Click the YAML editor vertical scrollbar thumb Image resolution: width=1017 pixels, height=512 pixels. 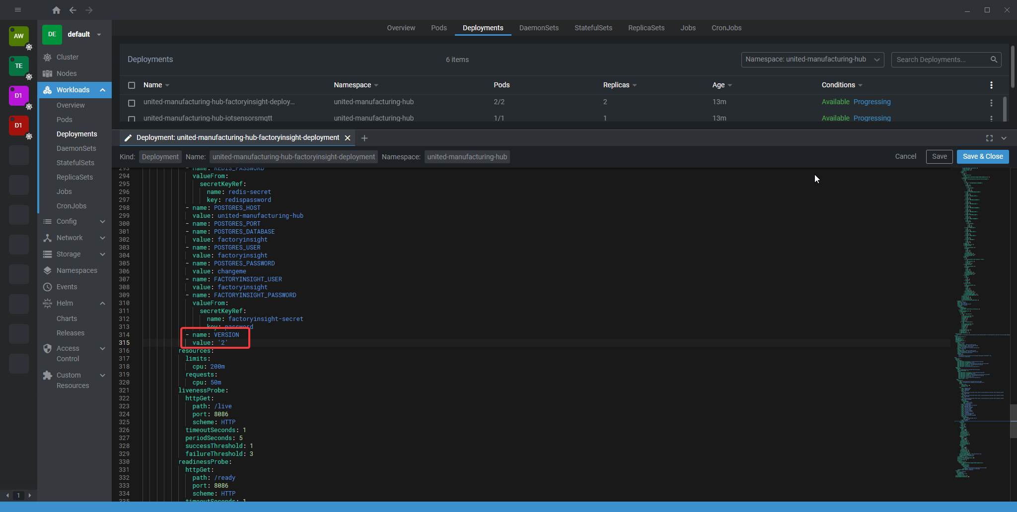click(x=1013, y=421)
